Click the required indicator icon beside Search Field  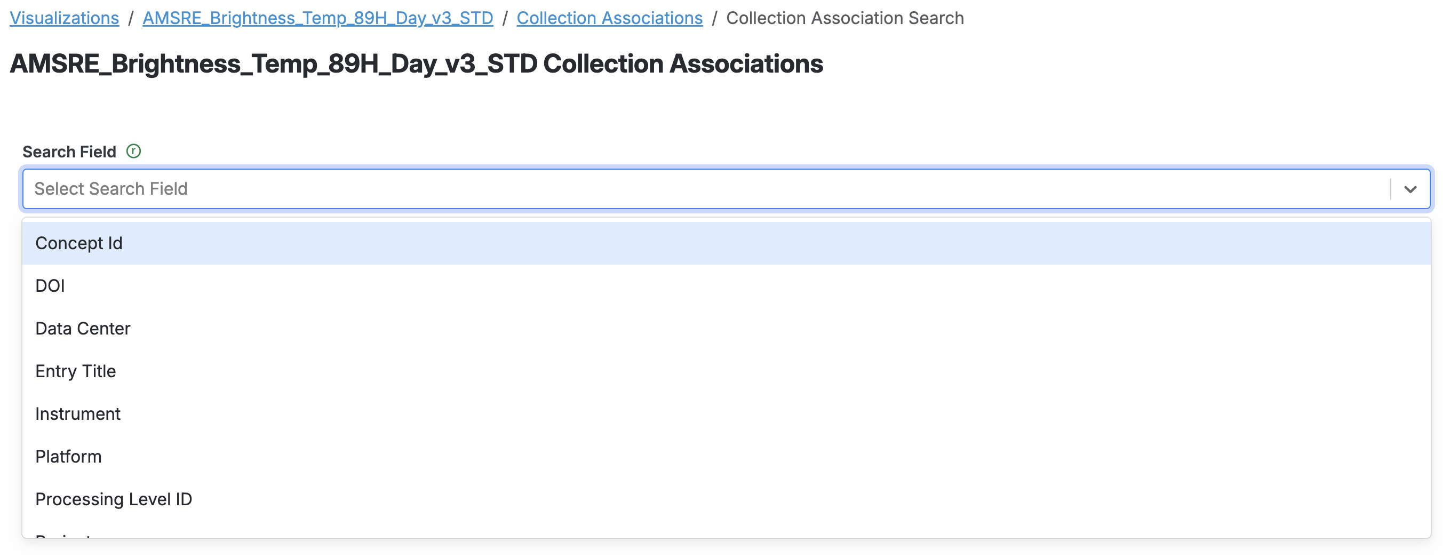[x=133, y=152]
